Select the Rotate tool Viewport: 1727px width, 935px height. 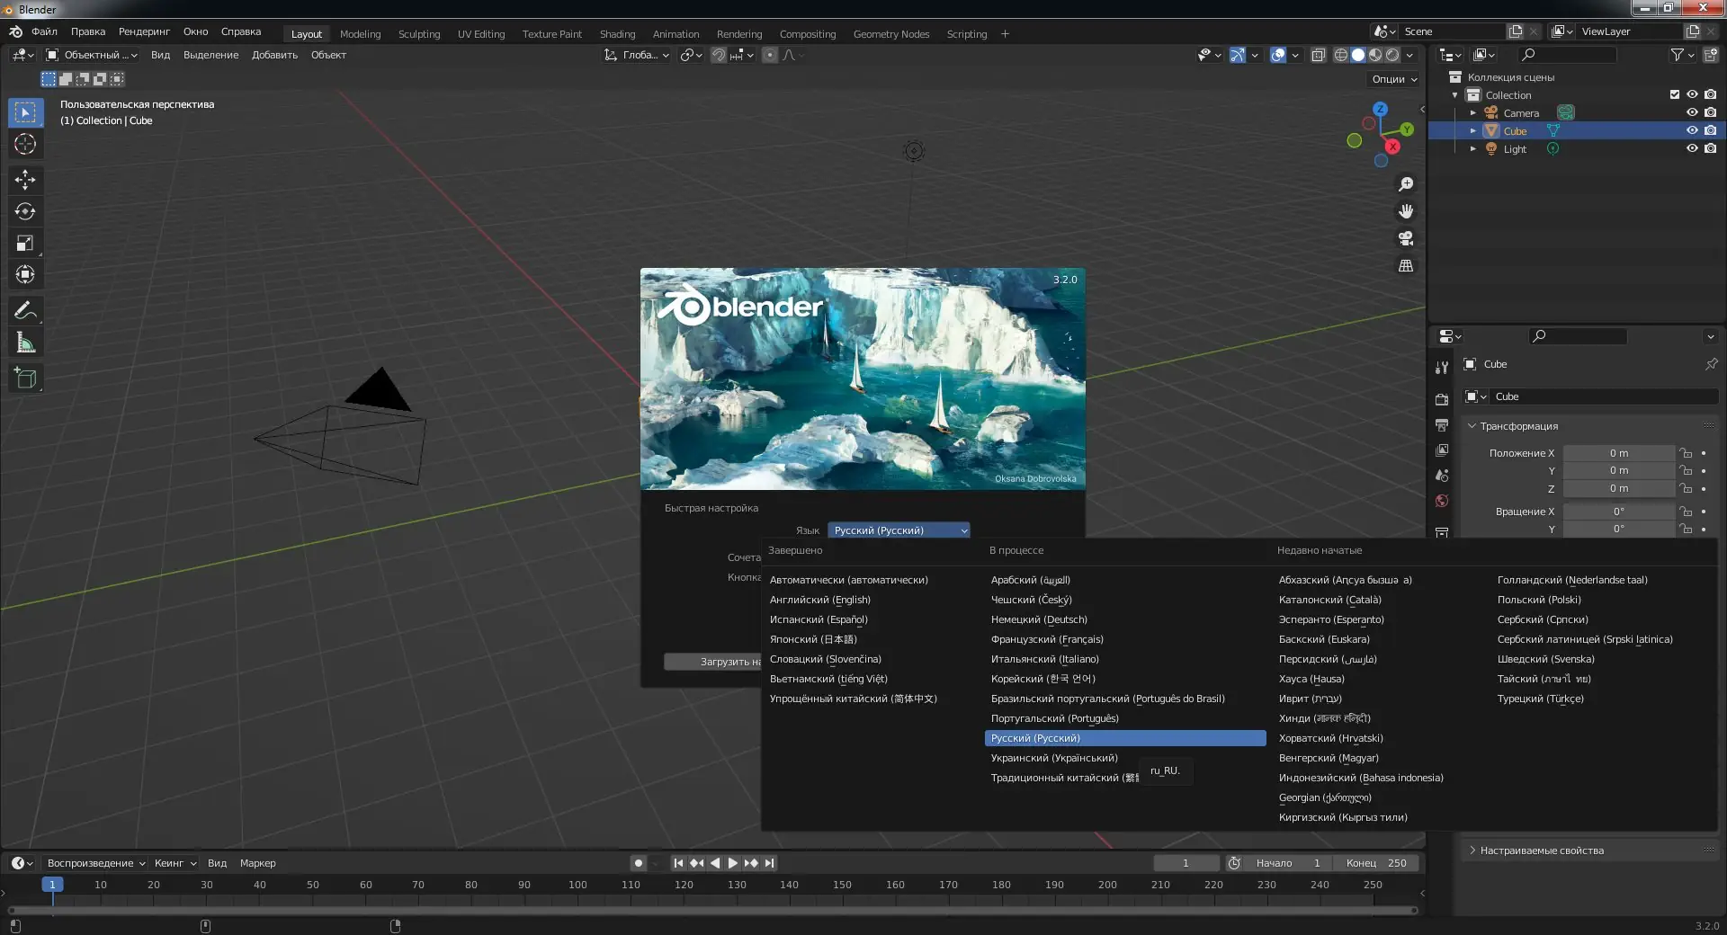(25, 211)
